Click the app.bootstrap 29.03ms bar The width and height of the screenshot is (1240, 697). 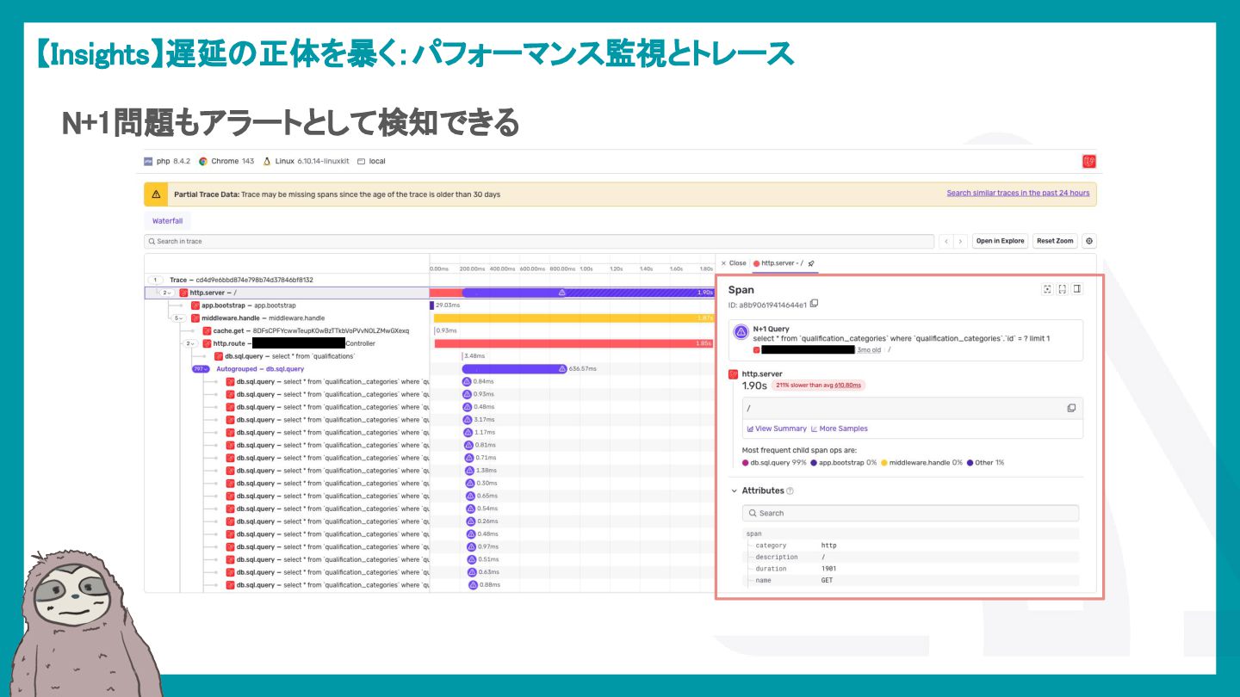tap(432, 305)
